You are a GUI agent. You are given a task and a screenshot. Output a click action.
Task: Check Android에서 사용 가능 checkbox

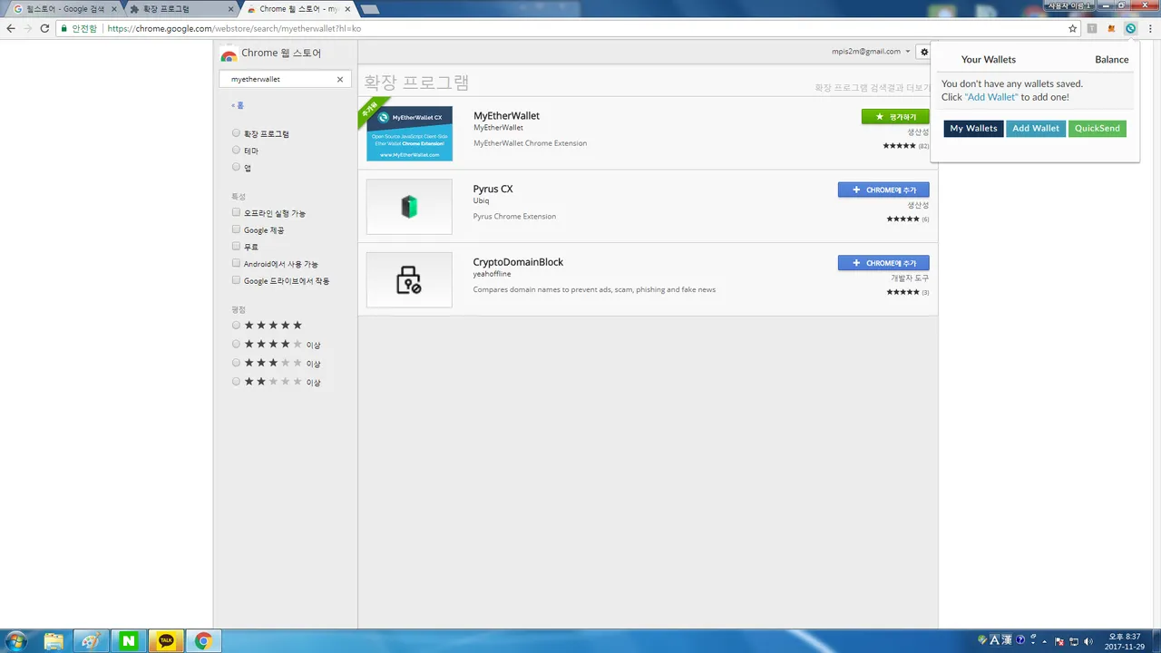(236, 263)
